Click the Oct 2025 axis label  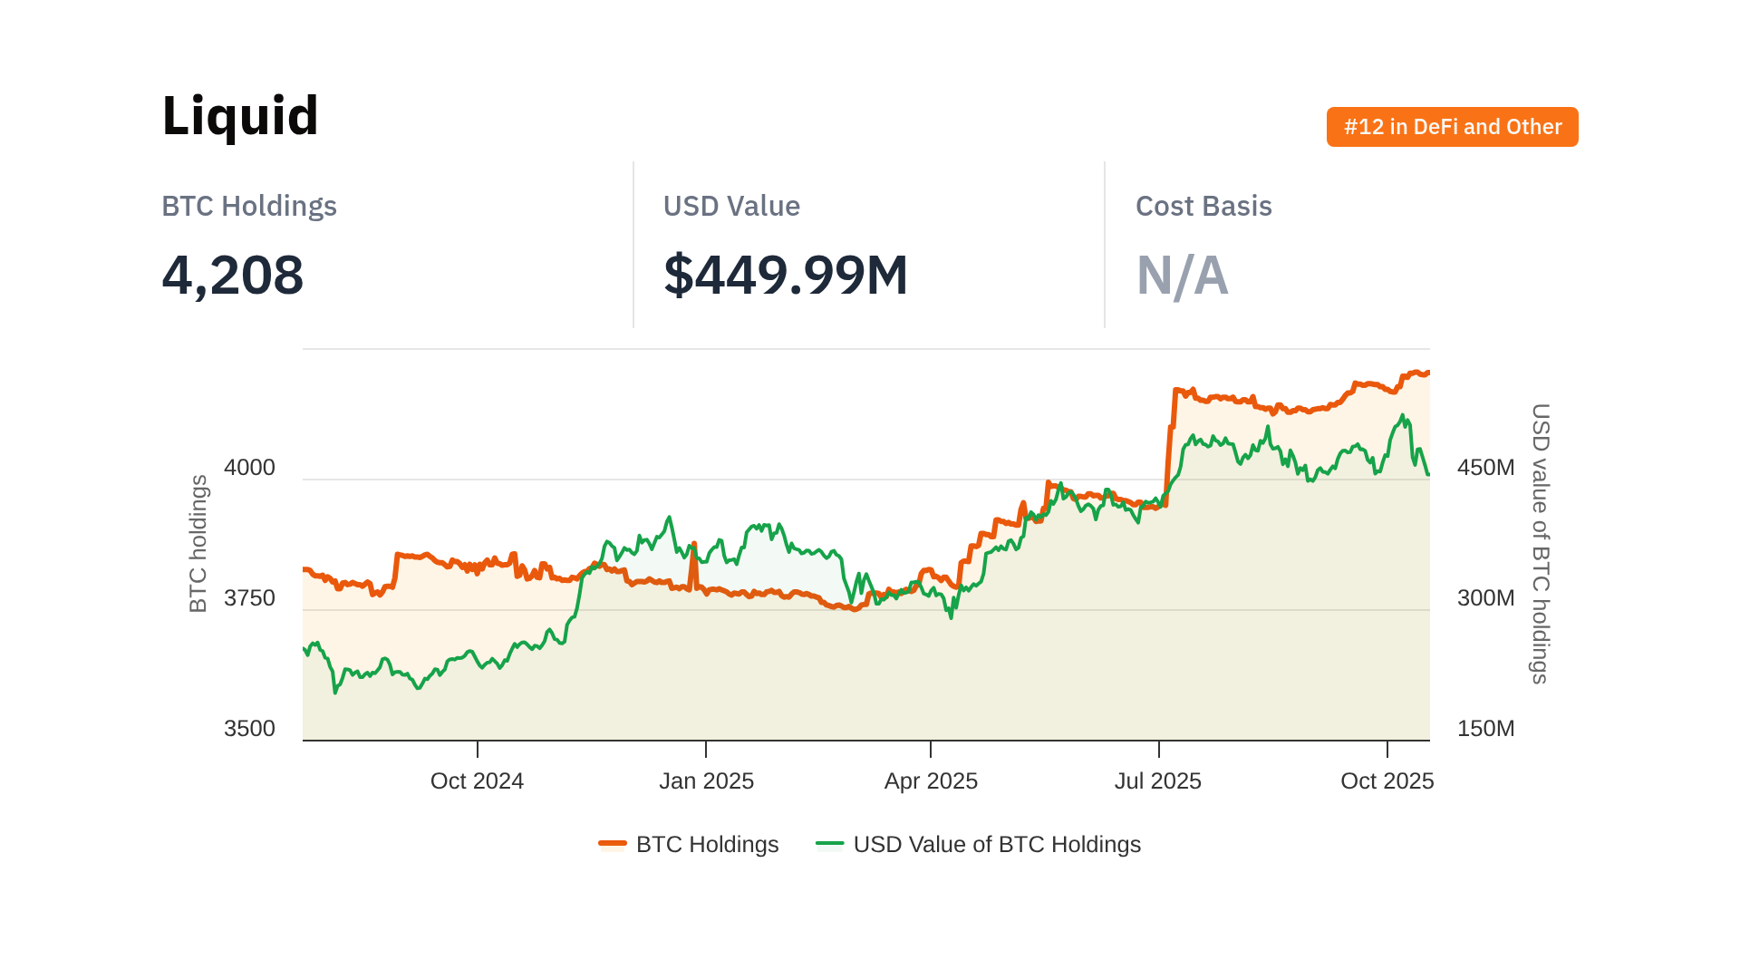[x=1387, y=781]
